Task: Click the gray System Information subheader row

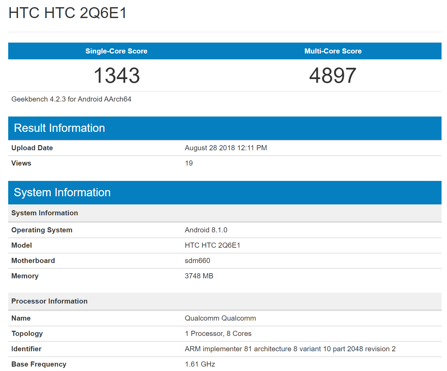Action: (x=45, y=213)
